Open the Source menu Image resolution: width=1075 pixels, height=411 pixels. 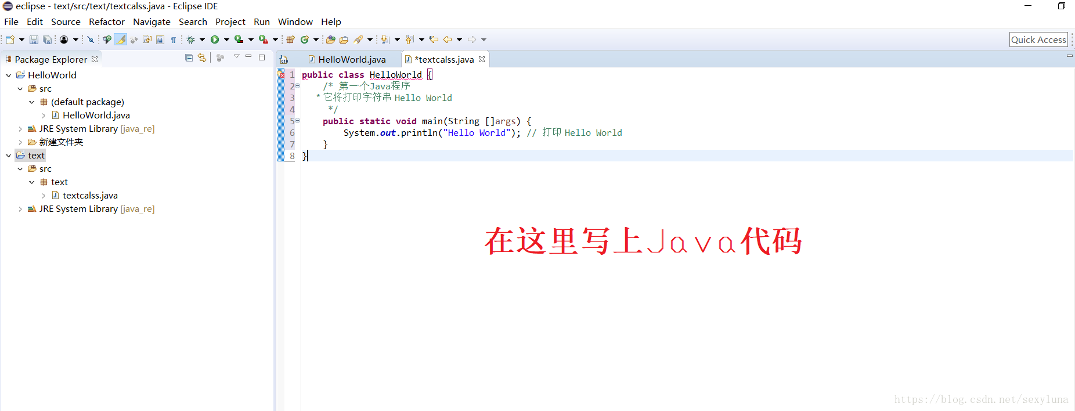pos(66,21)
